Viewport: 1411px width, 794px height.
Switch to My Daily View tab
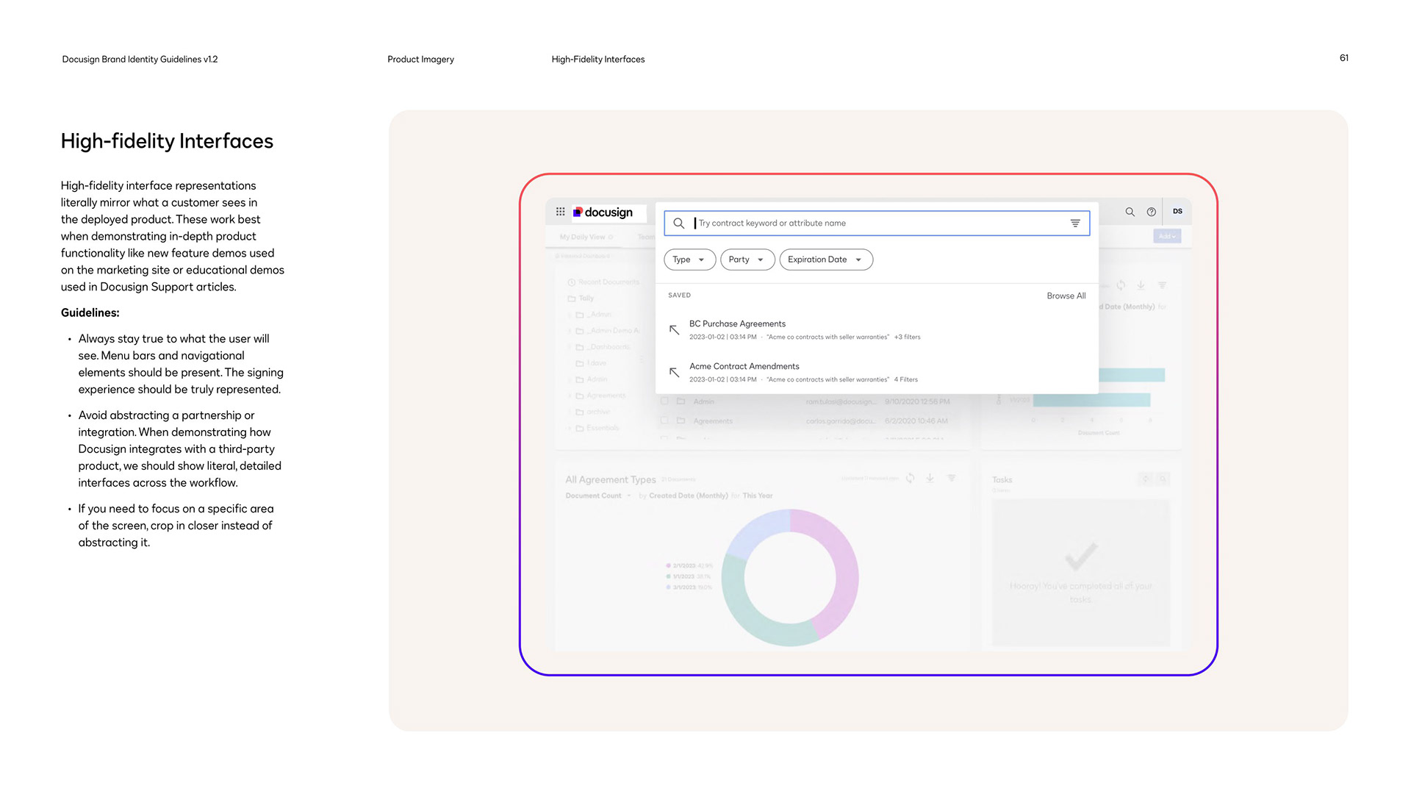(582, 237)
